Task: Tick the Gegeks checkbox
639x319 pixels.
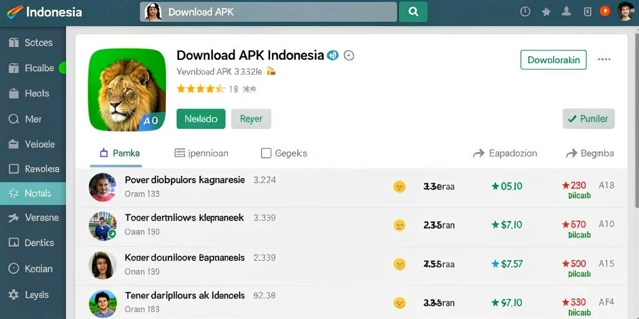Action: [266, 153]
